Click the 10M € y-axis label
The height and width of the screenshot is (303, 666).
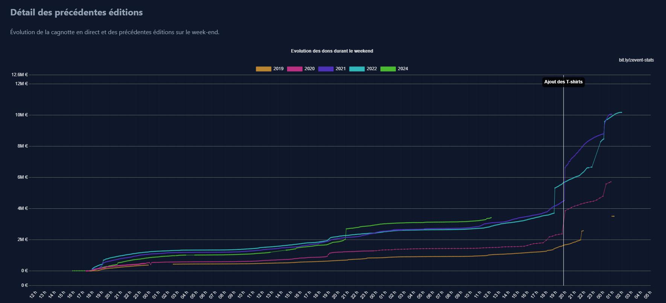click(x=21, y=115)
